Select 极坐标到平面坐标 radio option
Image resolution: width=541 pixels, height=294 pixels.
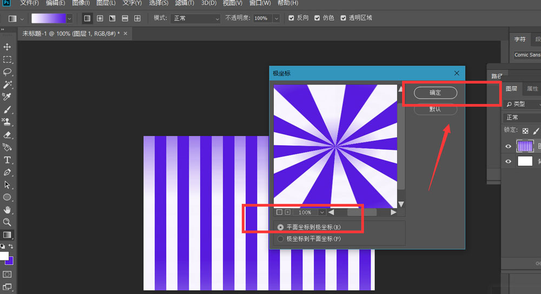point(280,239)
